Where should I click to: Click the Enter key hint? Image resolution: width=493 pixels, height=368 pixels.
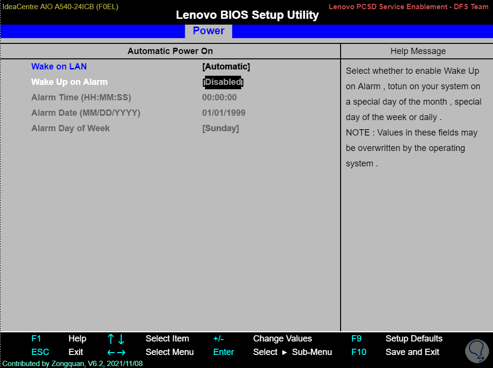(x=223, y=352)
